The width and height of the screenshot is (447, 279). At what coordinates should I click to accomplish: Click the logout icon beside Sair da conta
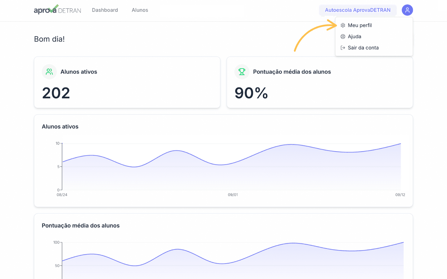click(343, 48)
